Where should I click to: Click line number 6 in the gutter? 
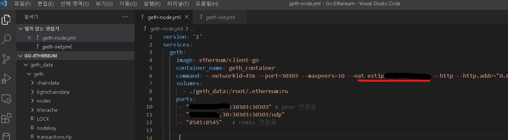[x=150, y=76]
